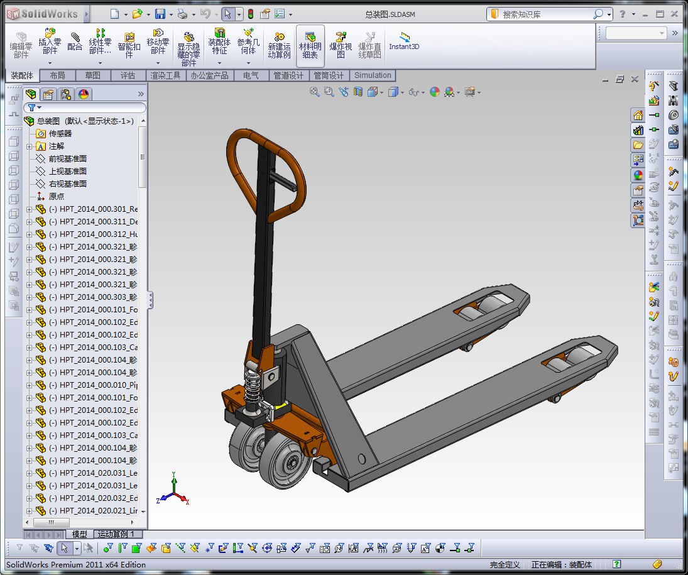
Task: Expand the 注解 (Annotations) tree node
Action: click(x=30, y=146)
